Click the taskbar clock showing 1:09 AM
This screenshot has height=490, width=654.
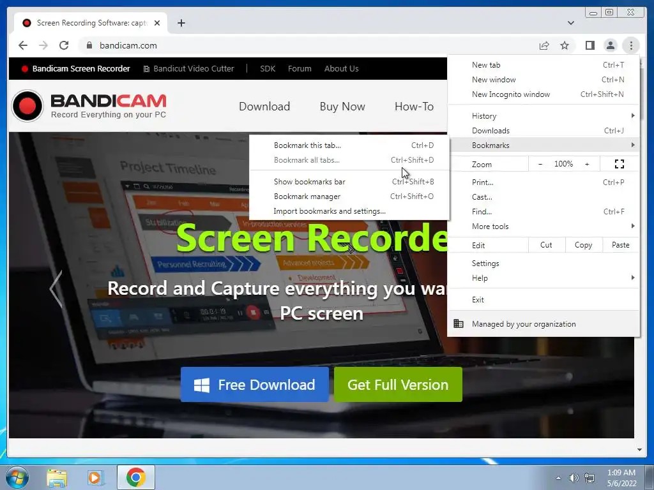[621, 478]
